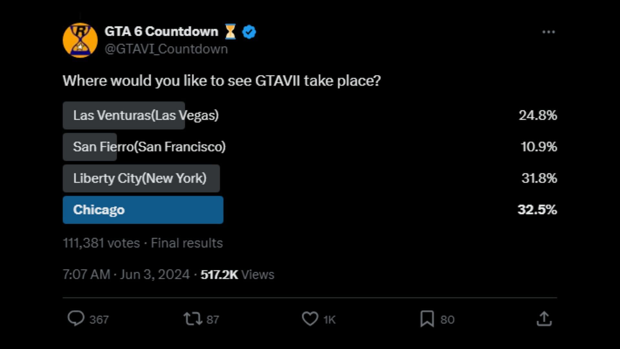The image size is (620, 349).
Task: Click the share/upload icon
Action: pyautogui.click(x=544, y=319)
